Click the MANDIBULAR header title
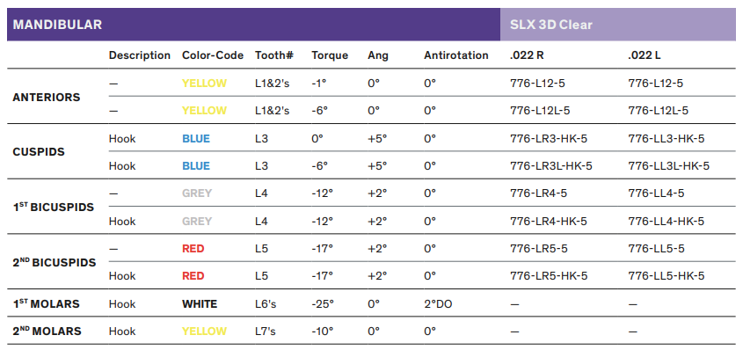Image resolution: width=743 pixels, height=350 pixels. click(x=57, y=25)
